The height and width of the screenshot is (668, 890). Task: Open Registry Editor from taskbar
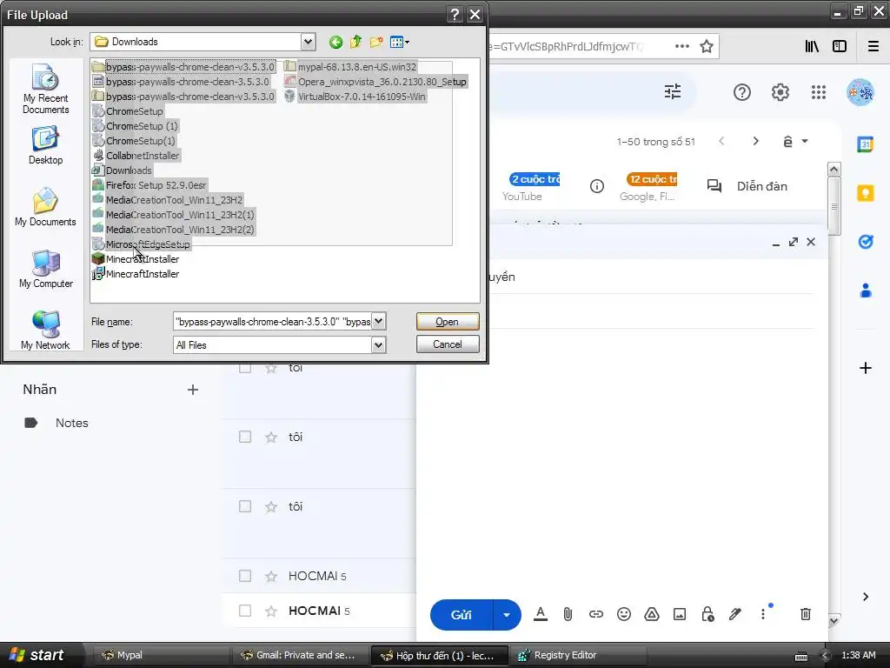point(578,655)
